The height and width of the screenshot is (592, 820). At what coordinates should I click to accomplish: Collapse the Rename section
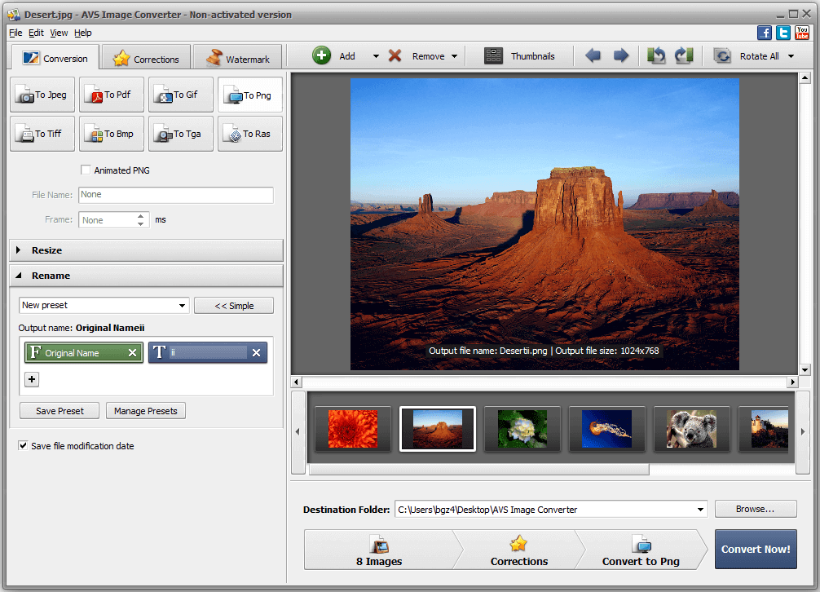point(147,276)
